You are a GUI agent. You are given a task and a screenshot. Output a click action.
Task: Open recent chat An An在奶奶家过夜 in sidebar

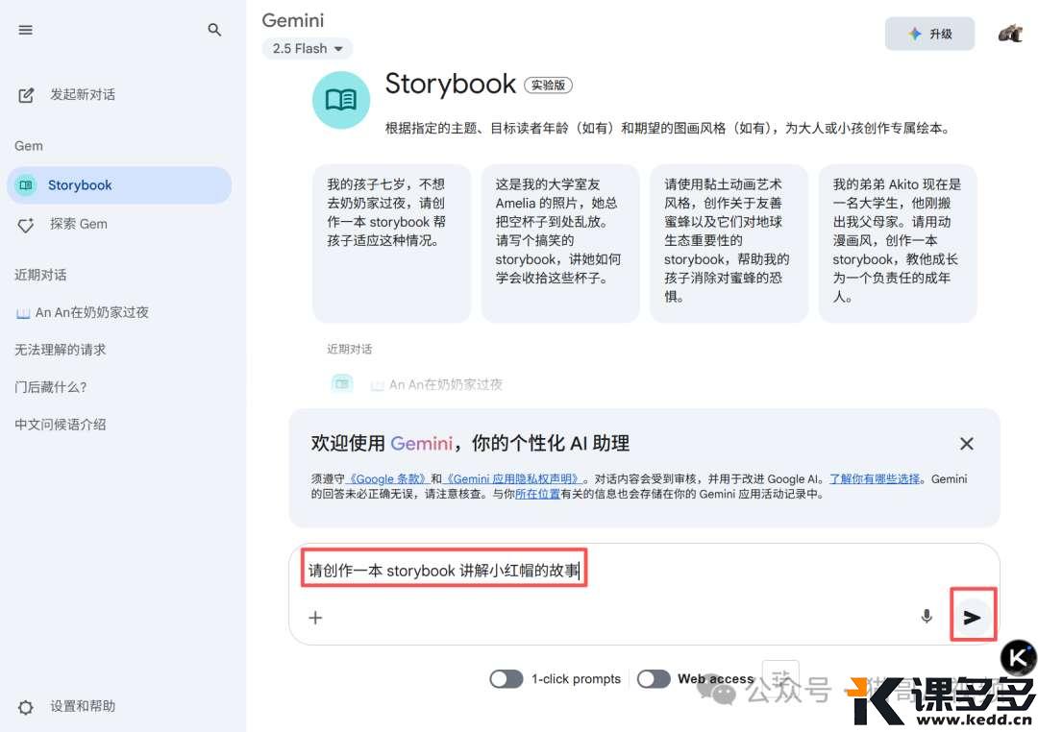pos(83,312)
